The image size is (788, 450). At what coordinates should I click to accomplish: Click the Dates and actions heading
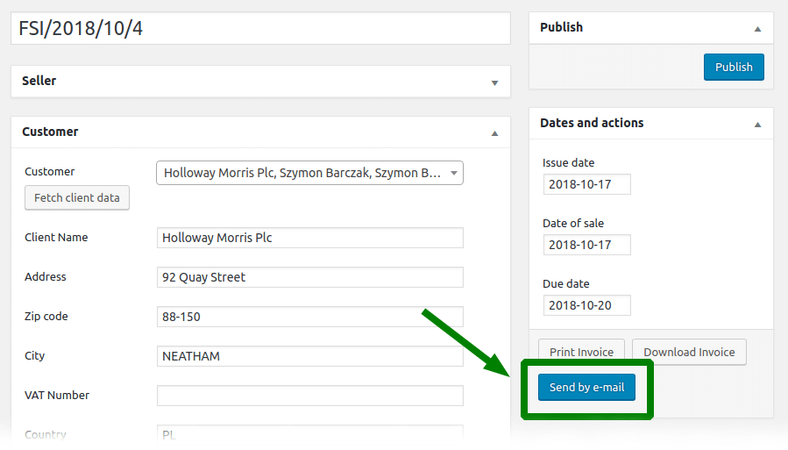tap(592, 123)
